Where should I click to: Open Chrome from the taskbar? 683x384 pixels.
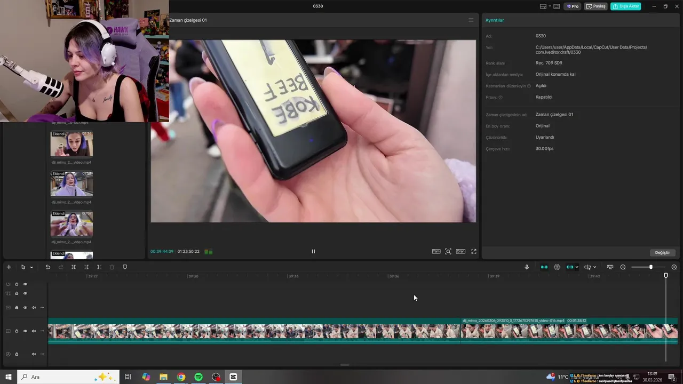181,377
